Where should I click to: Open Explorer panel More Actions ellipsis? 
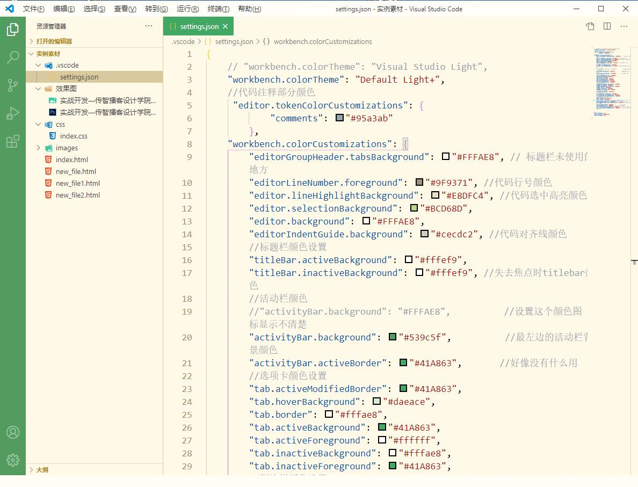pos(149,26)
